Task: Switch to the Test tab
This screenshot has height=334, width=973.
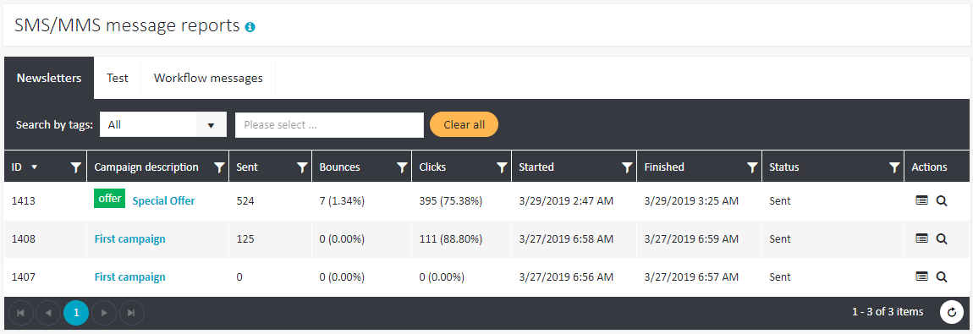Action: point(118,78)
